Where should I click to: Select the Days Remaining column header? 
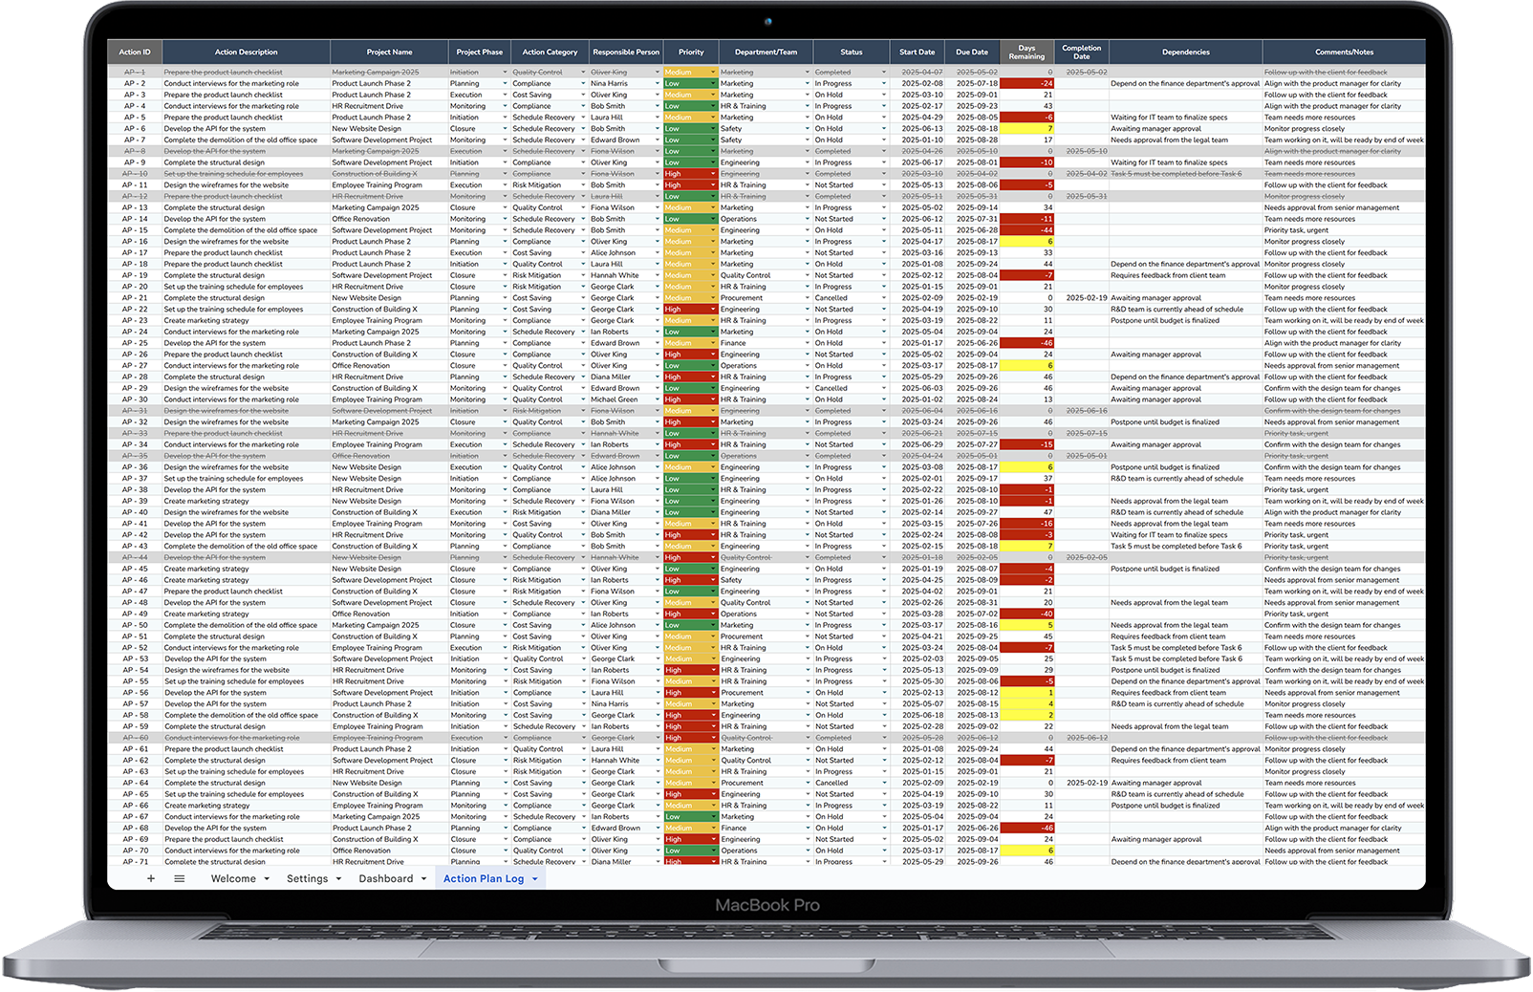[x=1026, y=53]
